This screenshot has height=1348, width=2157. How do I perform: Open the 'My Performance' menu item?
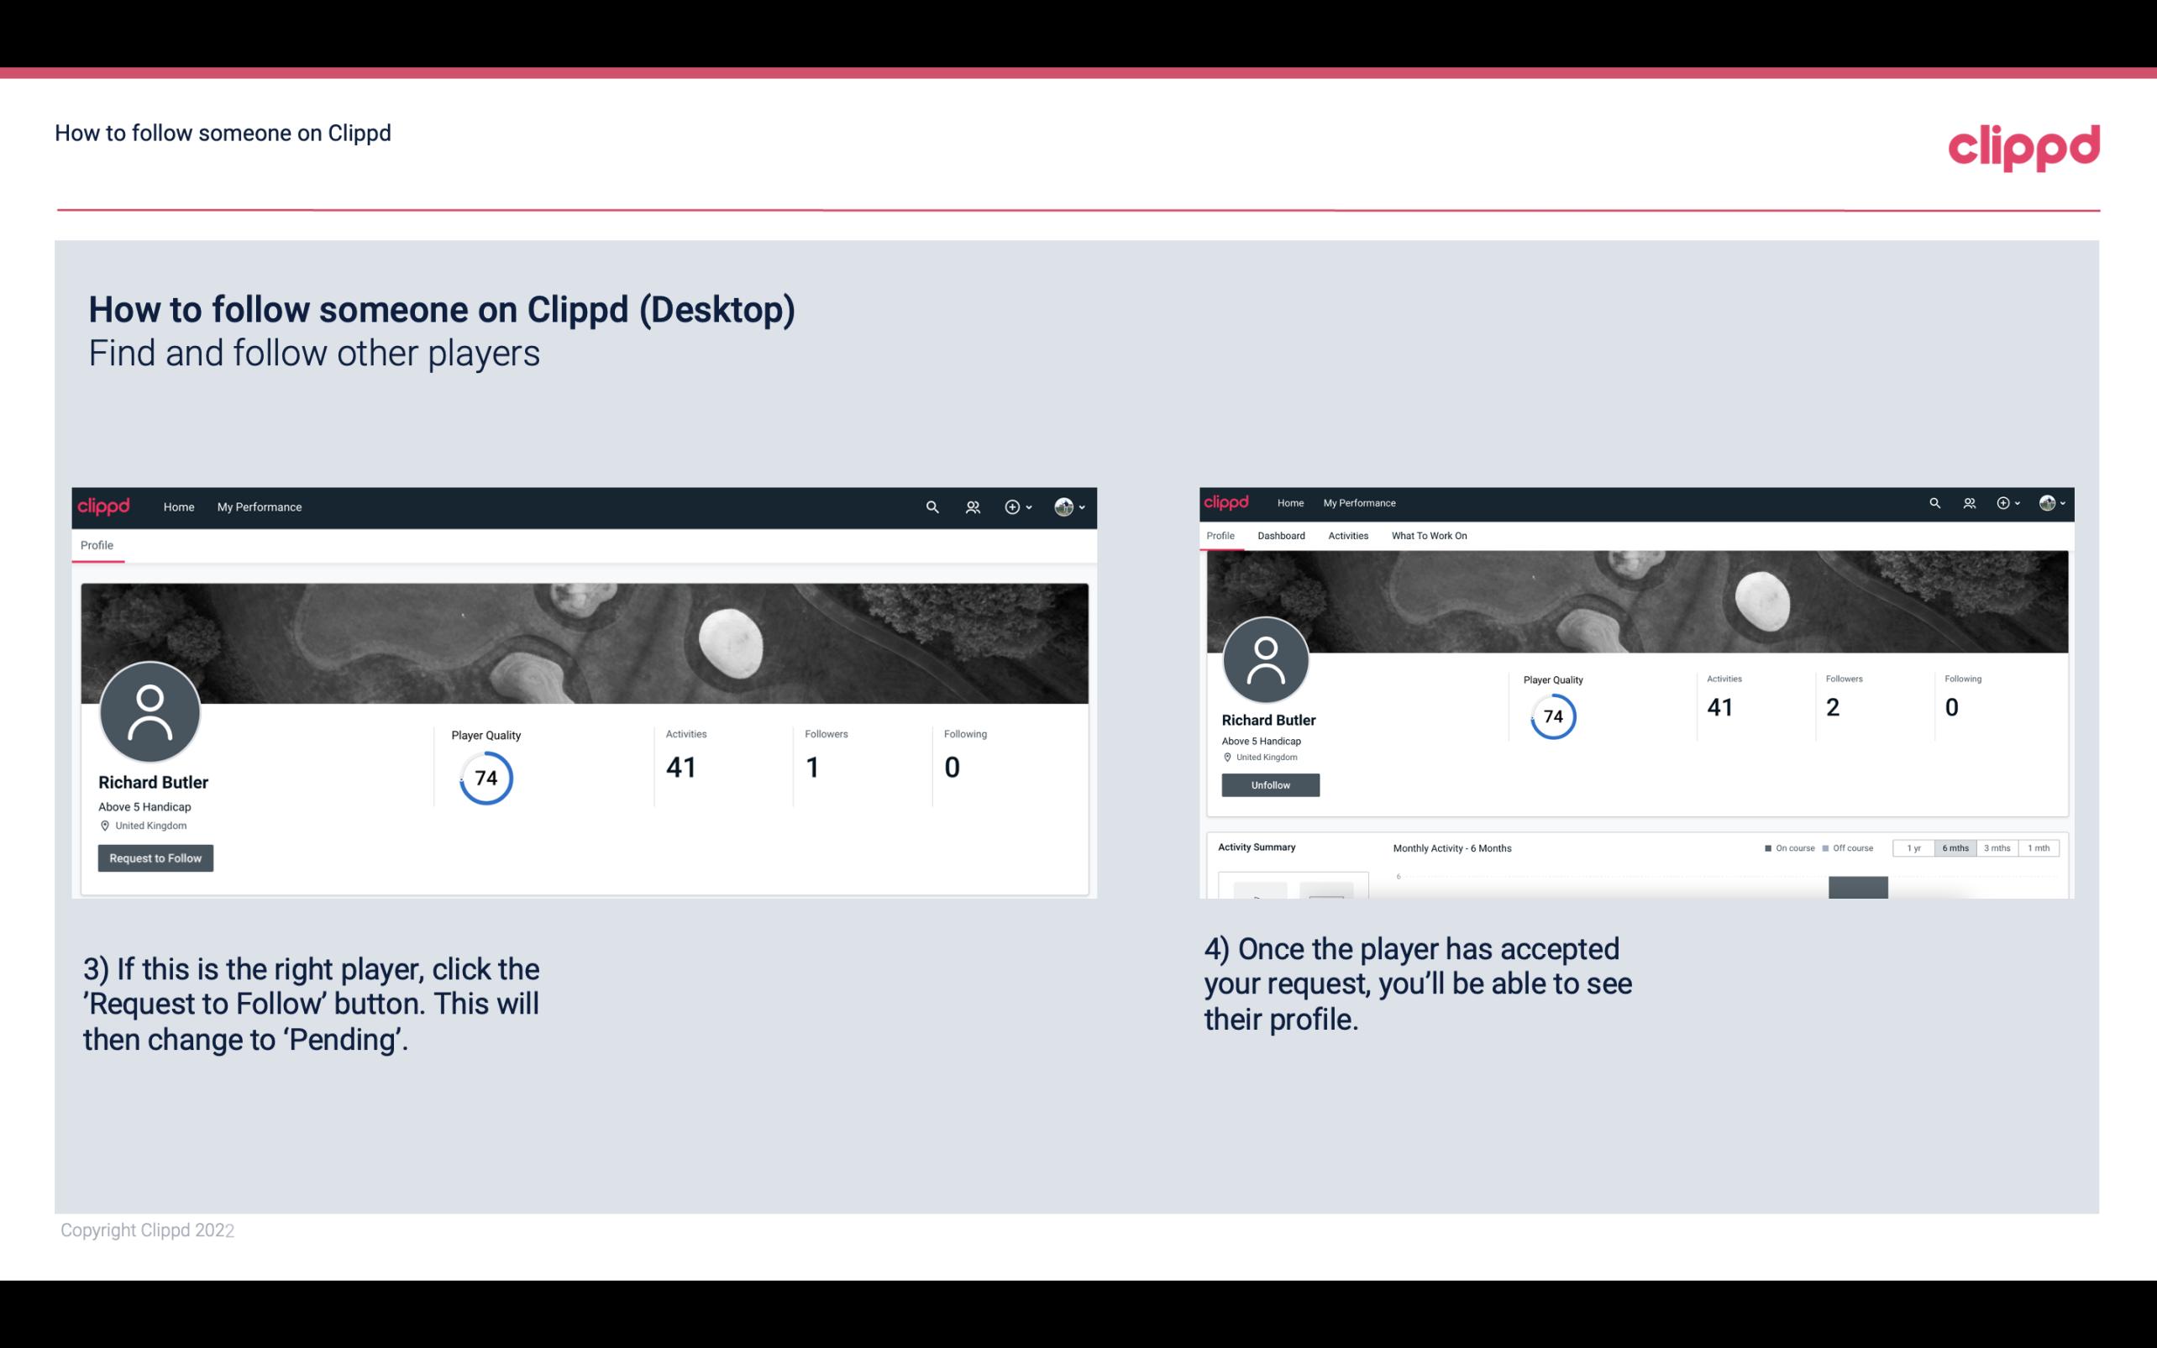pos(258,506)
